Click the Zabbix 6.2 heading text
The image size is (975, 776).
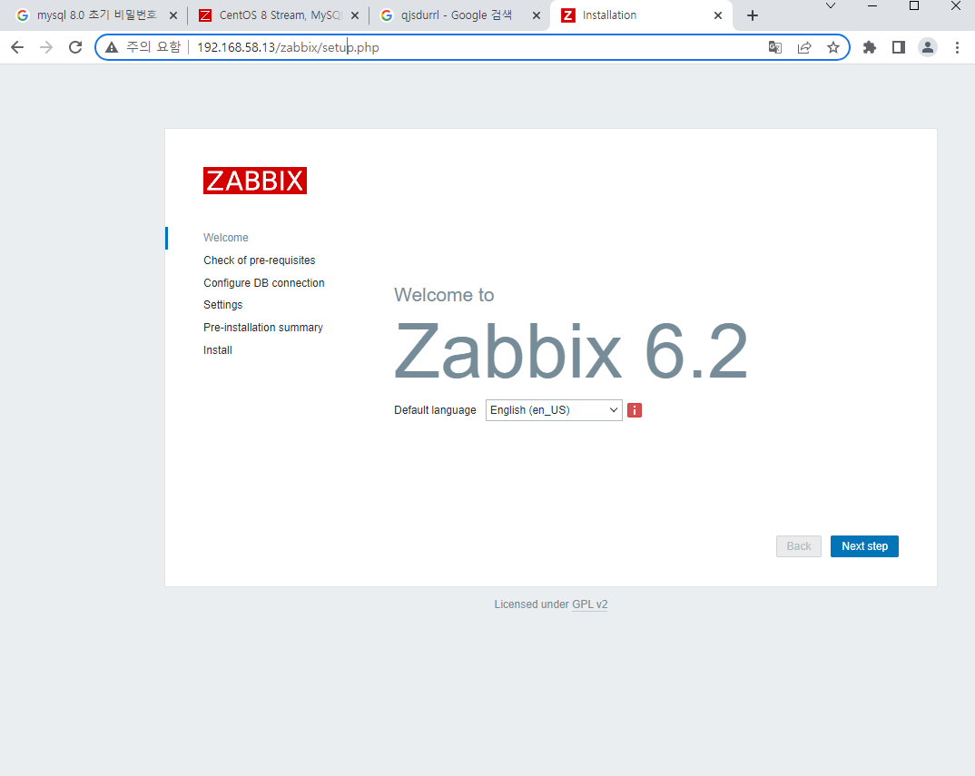pos(571,351)
